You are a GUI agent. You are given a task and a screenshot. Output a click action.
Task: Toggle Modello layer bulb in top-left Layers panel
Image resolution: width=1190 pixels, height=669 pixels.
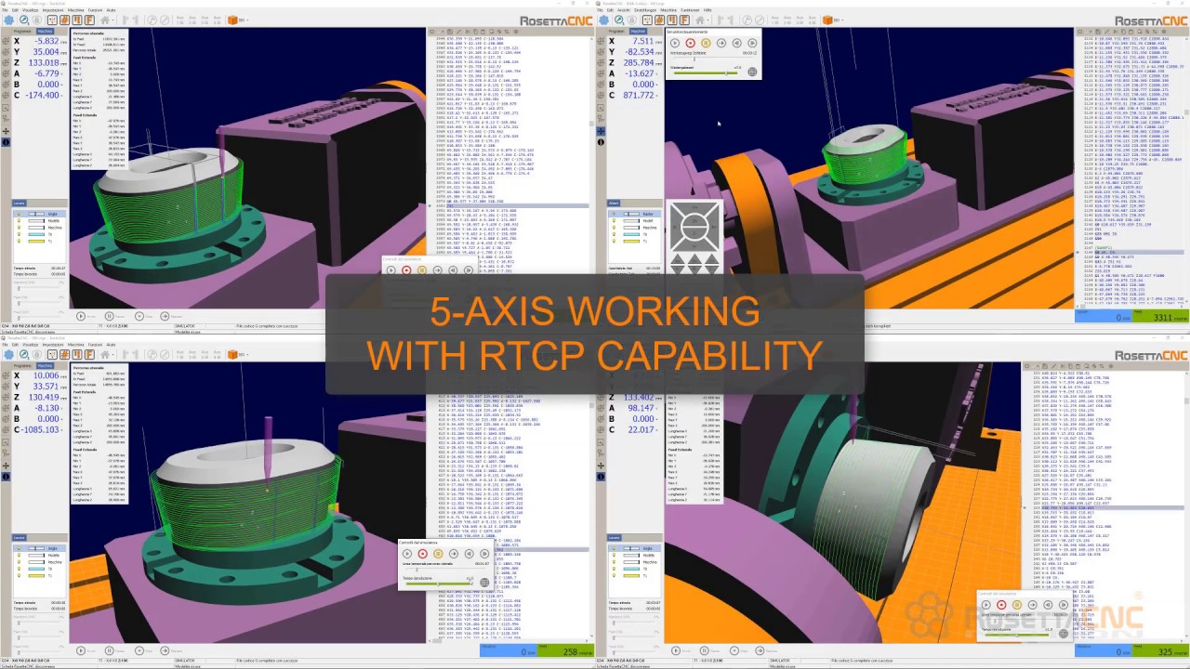coord(19,220)
